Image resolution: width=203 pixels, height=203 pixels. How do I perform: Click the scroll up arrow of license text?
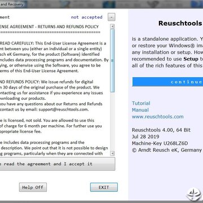[112, 26]
